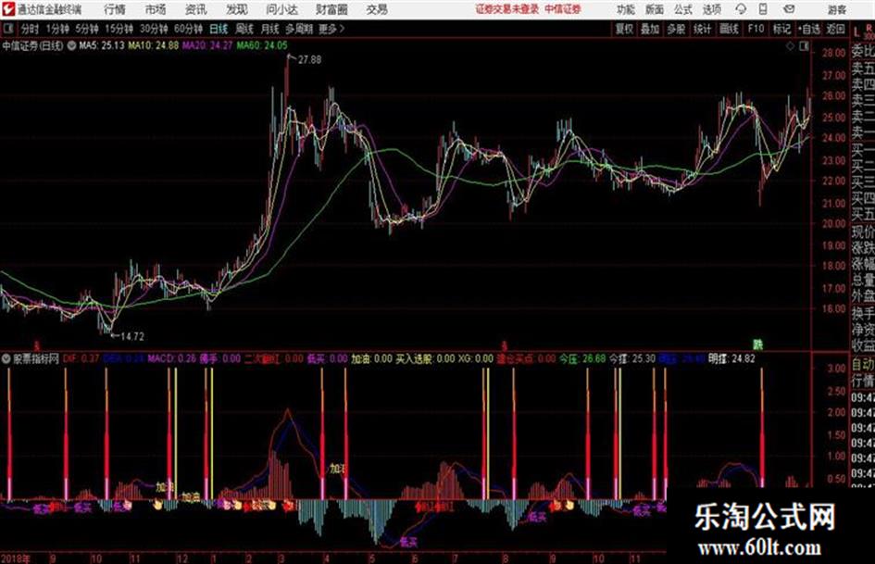Open the 功能 menu
The height and width of the screenshot is (564, 875).
click(626, 9)
